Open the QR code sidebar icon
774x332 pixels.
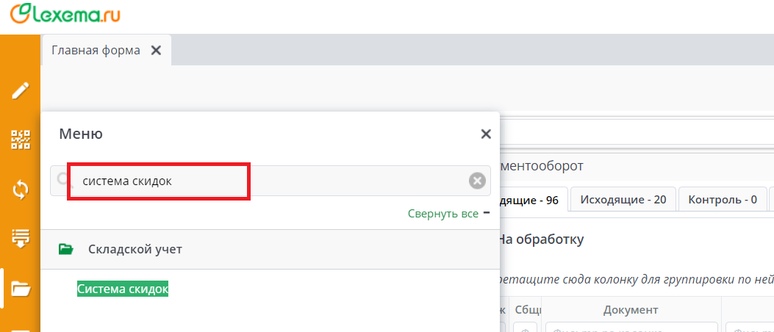(20, 140)
